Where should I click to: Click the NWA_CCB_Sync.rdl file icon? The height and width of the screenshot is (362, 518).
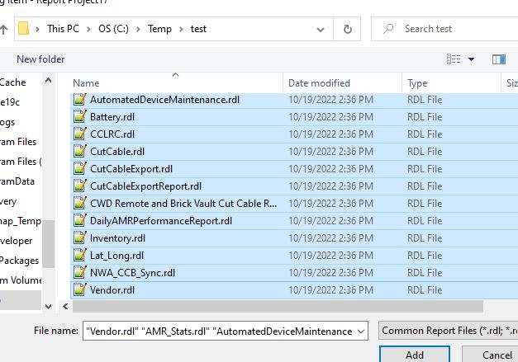click(x=79, y=272)
